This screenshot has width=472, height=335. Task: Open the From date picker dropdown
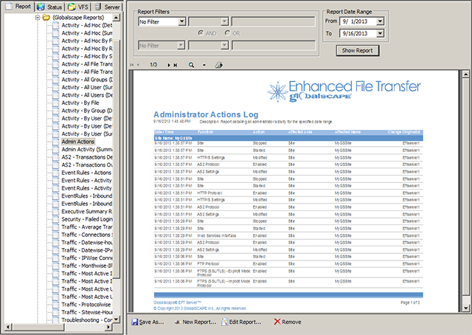coord(381,21)
